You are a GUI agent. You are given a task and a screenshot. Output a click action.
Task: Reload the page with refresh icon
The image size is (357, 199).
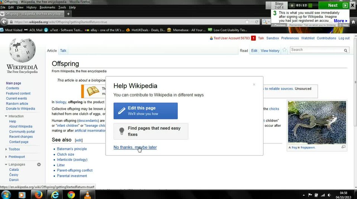257,22
